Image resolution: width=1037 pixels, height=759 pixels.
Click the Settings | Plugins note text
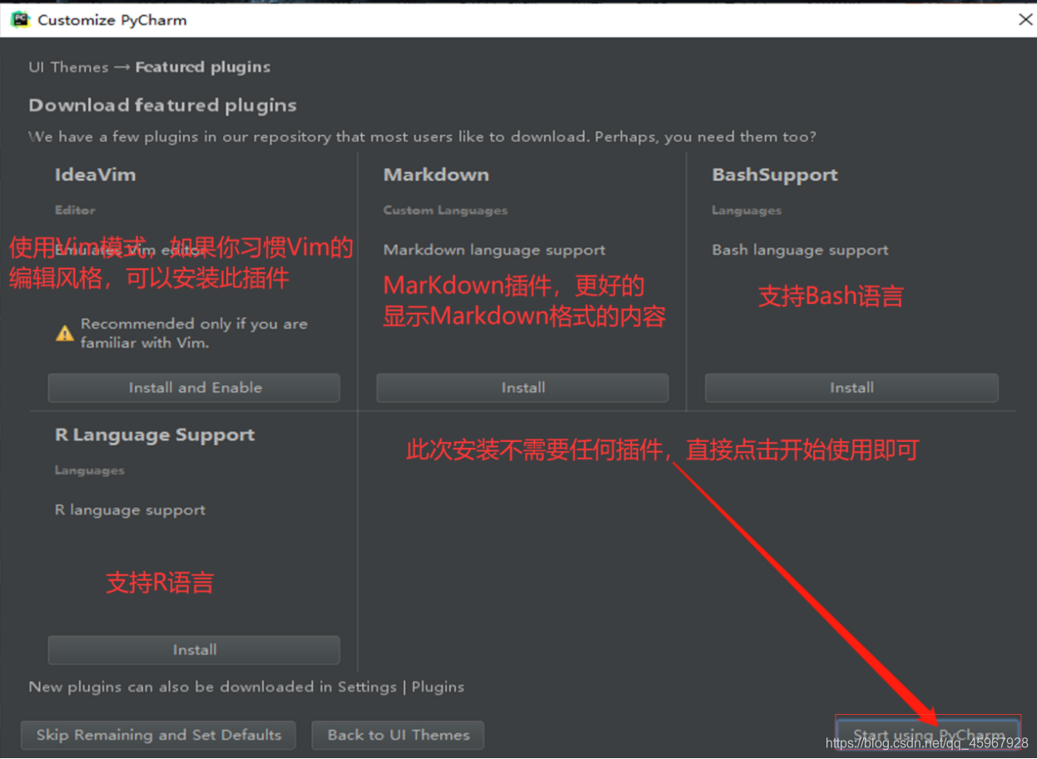(x=246, y=687)
